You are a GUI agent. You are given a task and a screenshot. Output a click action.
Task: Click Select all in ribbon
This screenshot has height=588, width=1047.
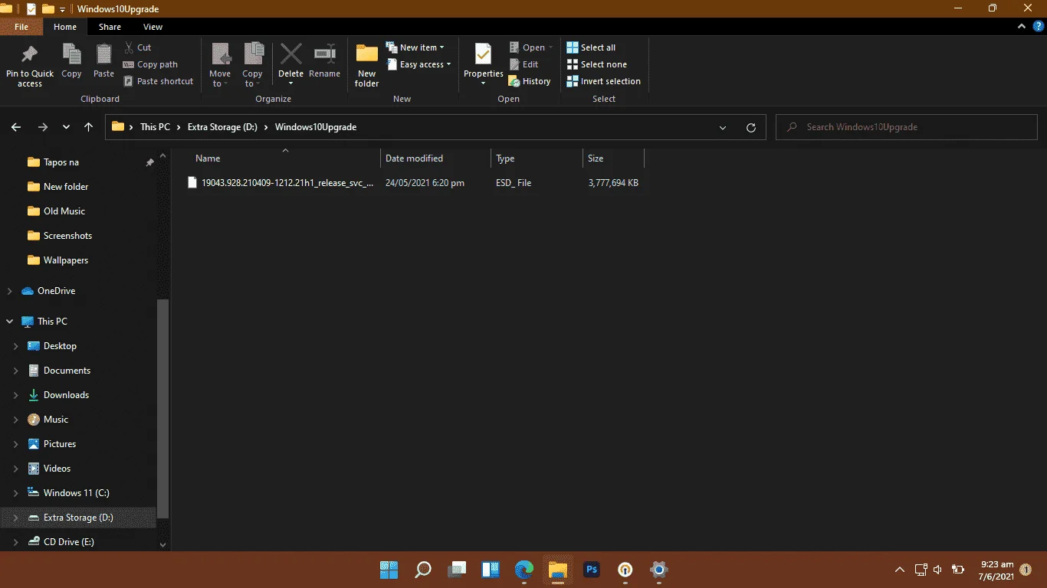(591, 47)
